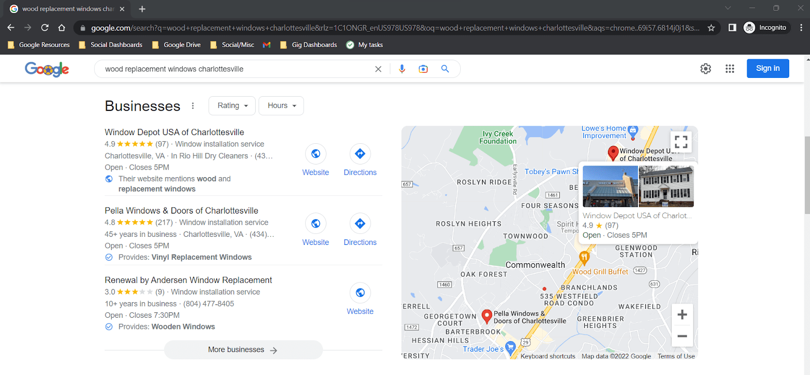
Task: Open Businesses more options dots
Action: (193, 106)
